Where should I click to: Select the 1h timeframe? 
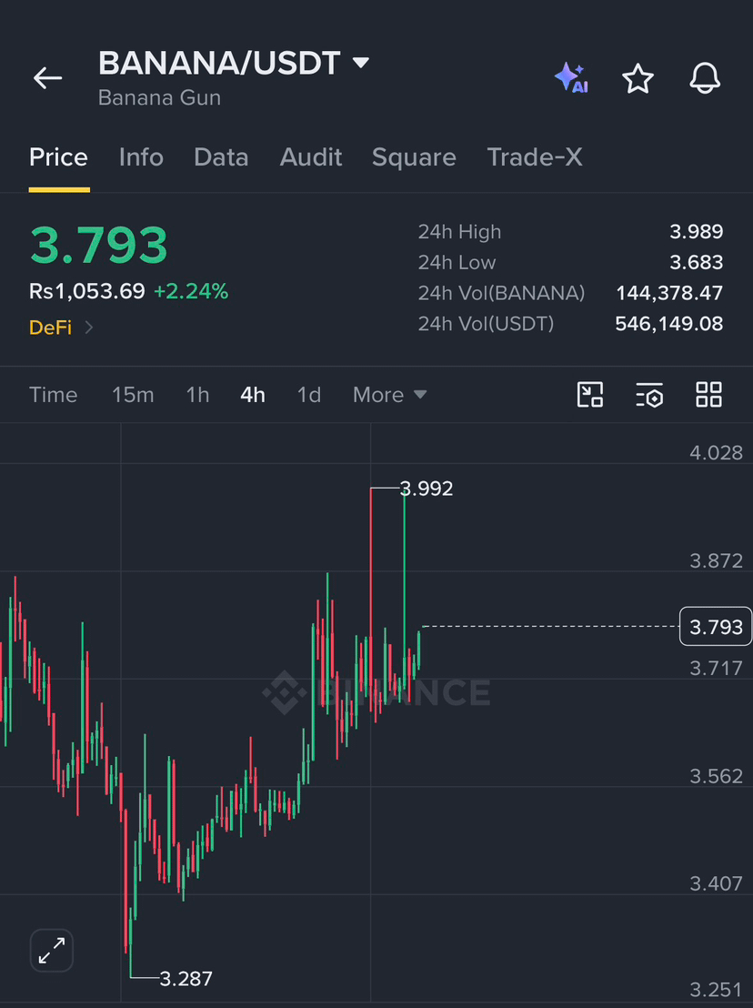pos(198,395)
